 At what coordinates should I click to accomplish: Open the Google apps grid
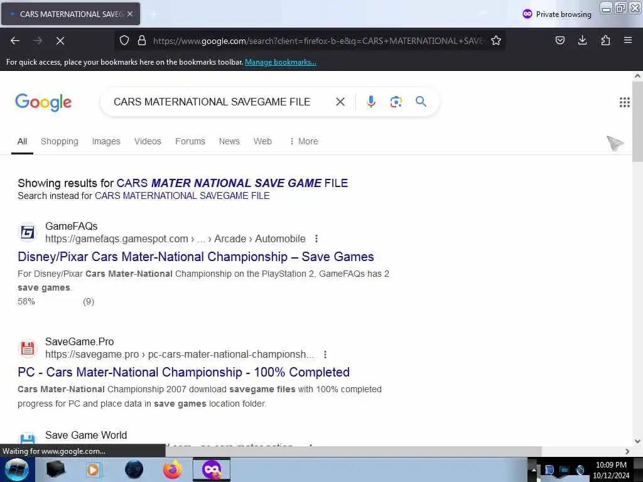(x=624, y=102)
